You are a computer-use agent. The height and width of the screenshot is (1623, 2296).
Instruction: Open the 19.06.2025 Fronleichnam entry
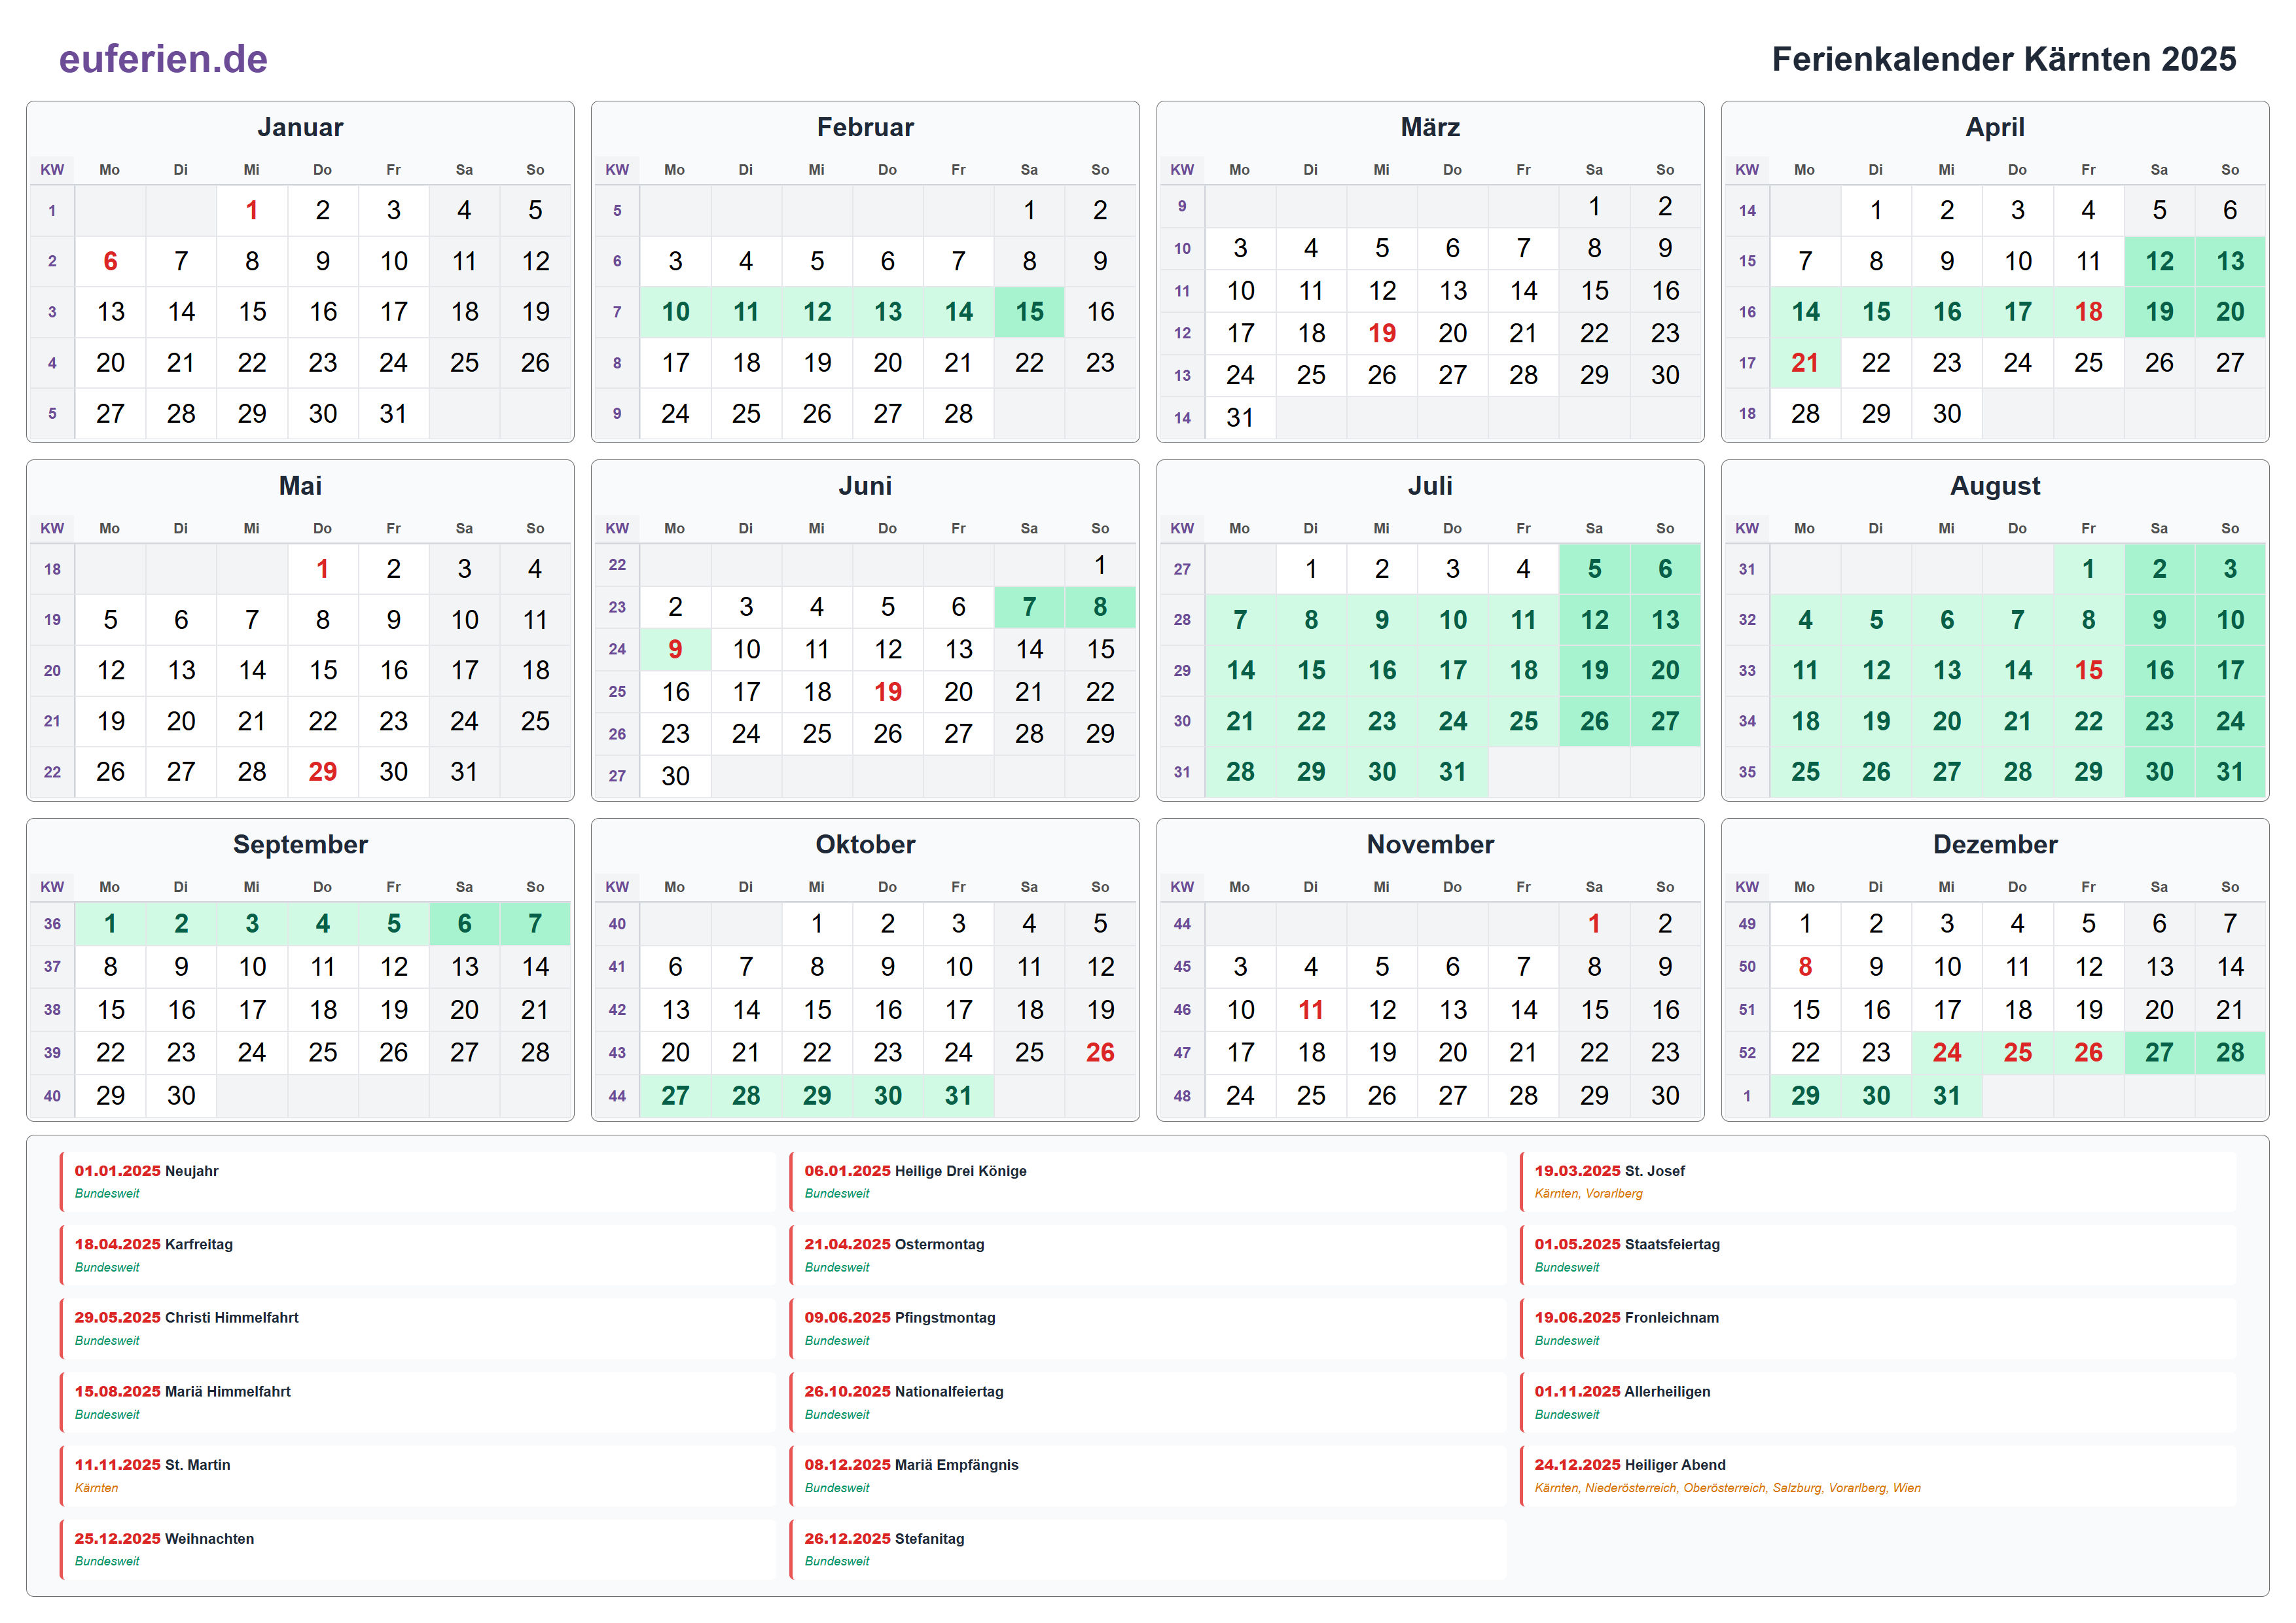pyautogui.click(x=1878, y=1328)
